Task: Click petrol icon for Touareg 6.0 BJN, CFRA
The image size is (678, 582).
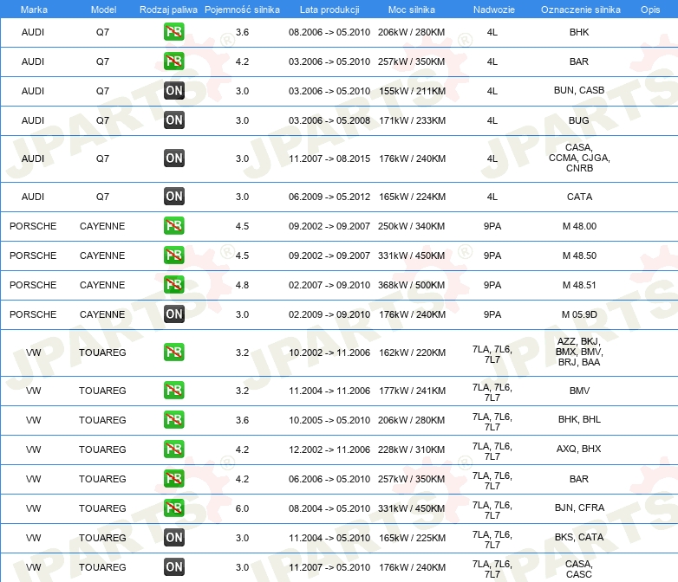Action: (x=173, y=508)
